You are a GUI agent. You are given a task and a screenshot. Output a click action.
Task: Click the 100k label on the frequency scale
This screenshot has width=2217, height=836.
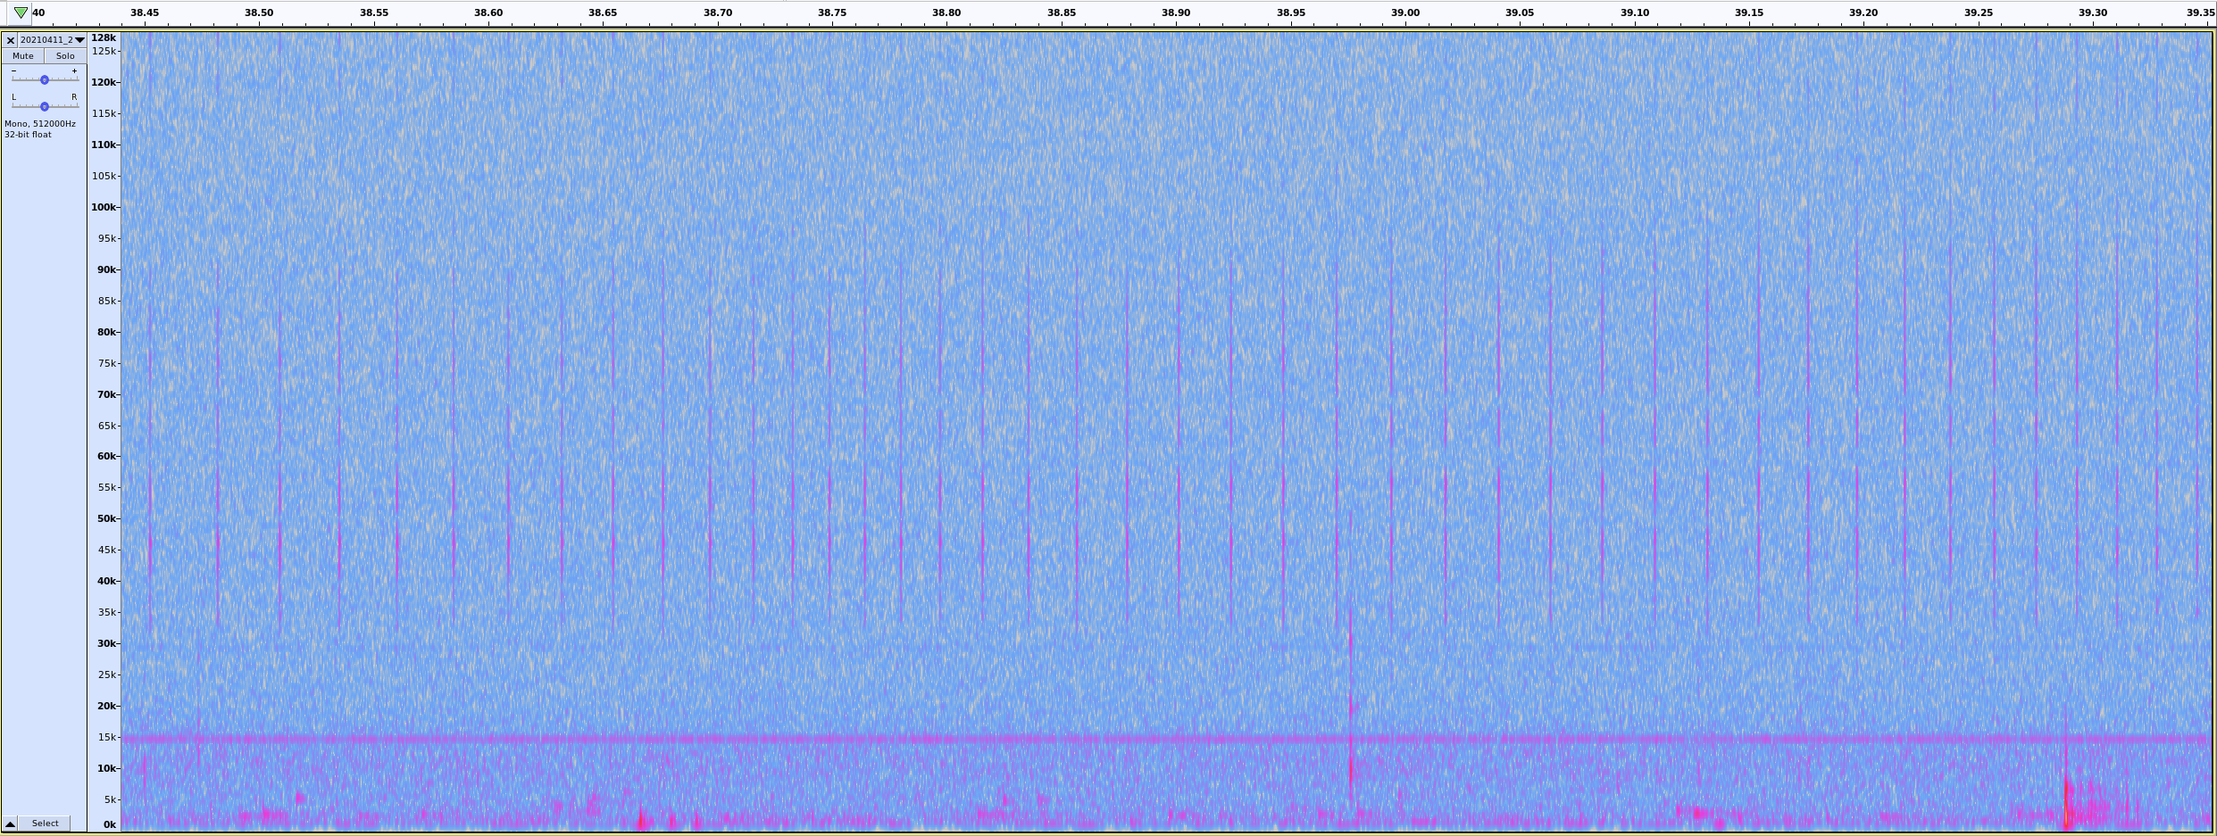point(104,207)
